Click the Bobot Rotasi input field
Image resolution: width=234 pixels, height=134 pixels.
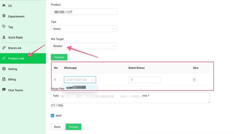(144, 80)
